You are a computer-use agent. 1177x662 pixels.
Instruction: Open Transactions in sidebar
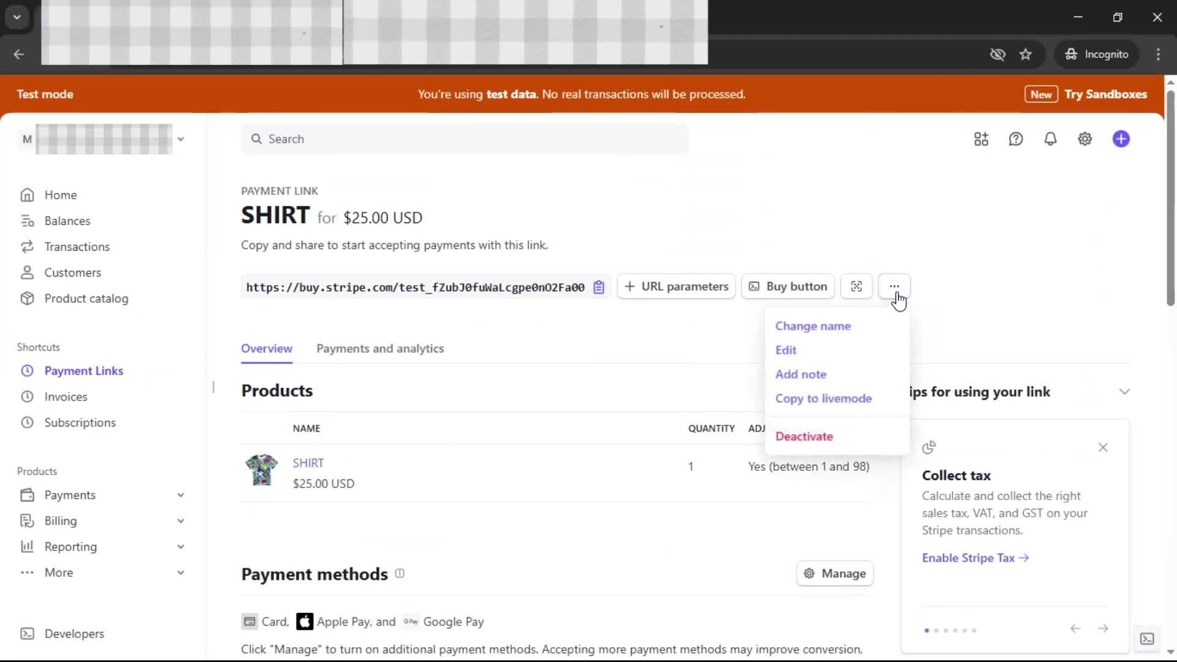click(x=77, y=246)
